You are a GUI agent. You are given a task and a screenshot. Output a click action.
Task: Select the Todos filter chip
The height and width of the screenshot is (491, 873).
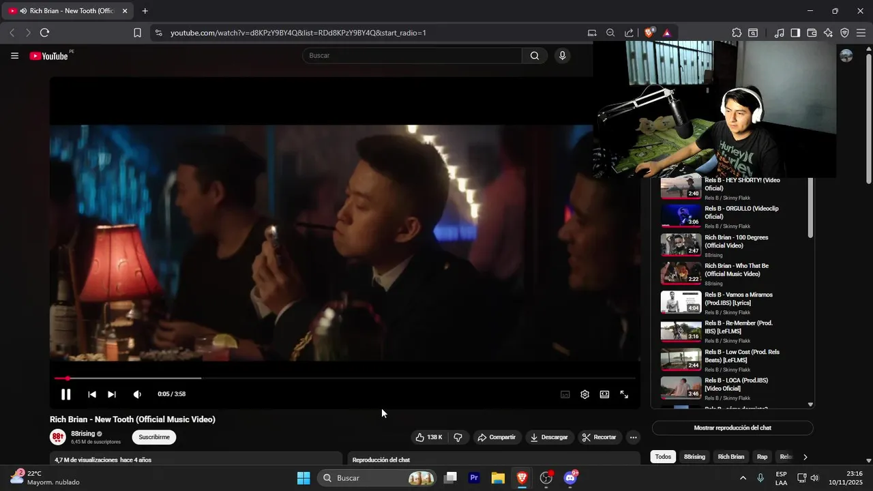663,457
